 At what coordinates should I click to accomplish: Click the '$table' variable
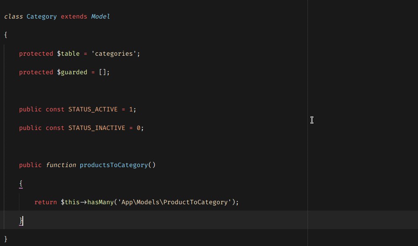pyautogui.click(x=68, y=54)
